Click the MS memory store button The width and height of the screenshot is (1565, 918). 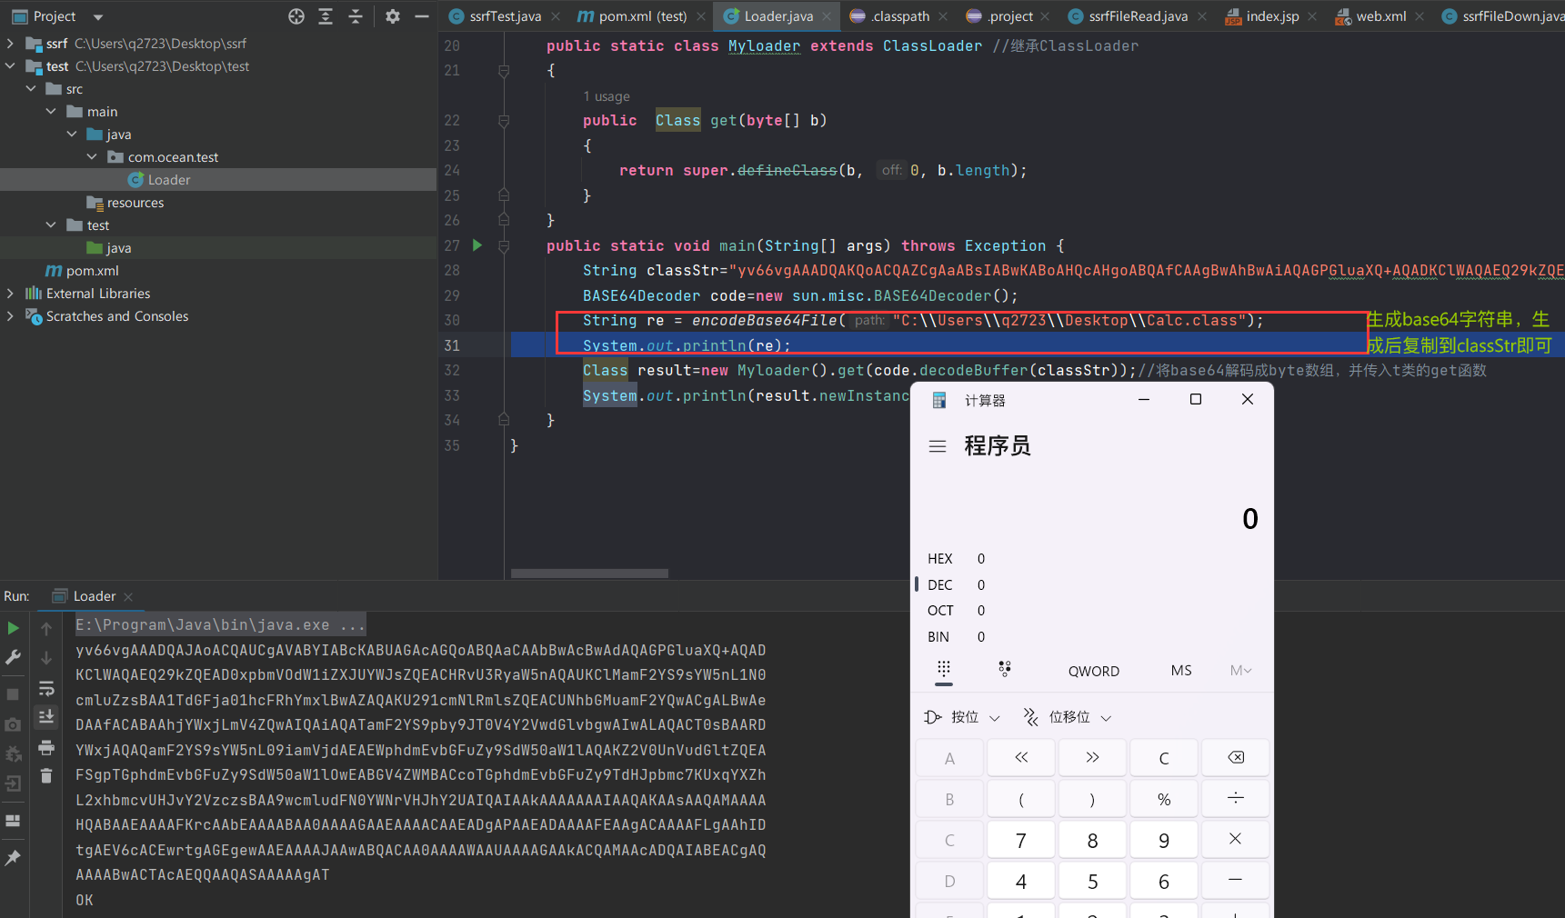pos(1181,671)
